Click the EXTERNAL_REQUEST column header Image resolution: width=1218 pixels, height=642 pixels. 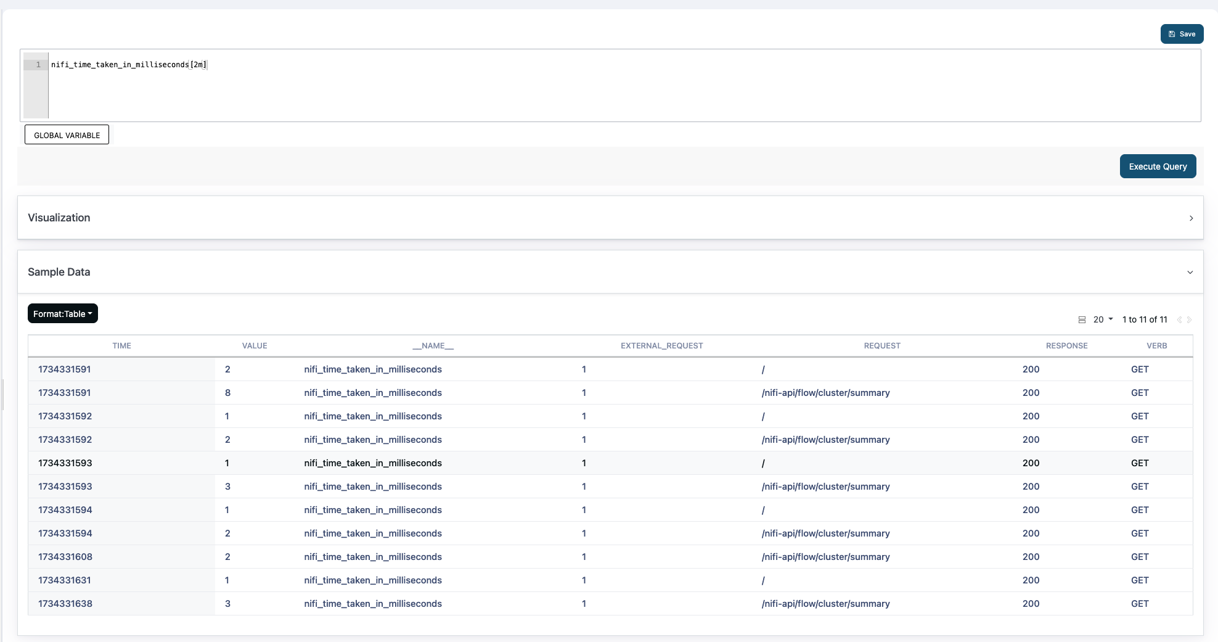[661, 346]
